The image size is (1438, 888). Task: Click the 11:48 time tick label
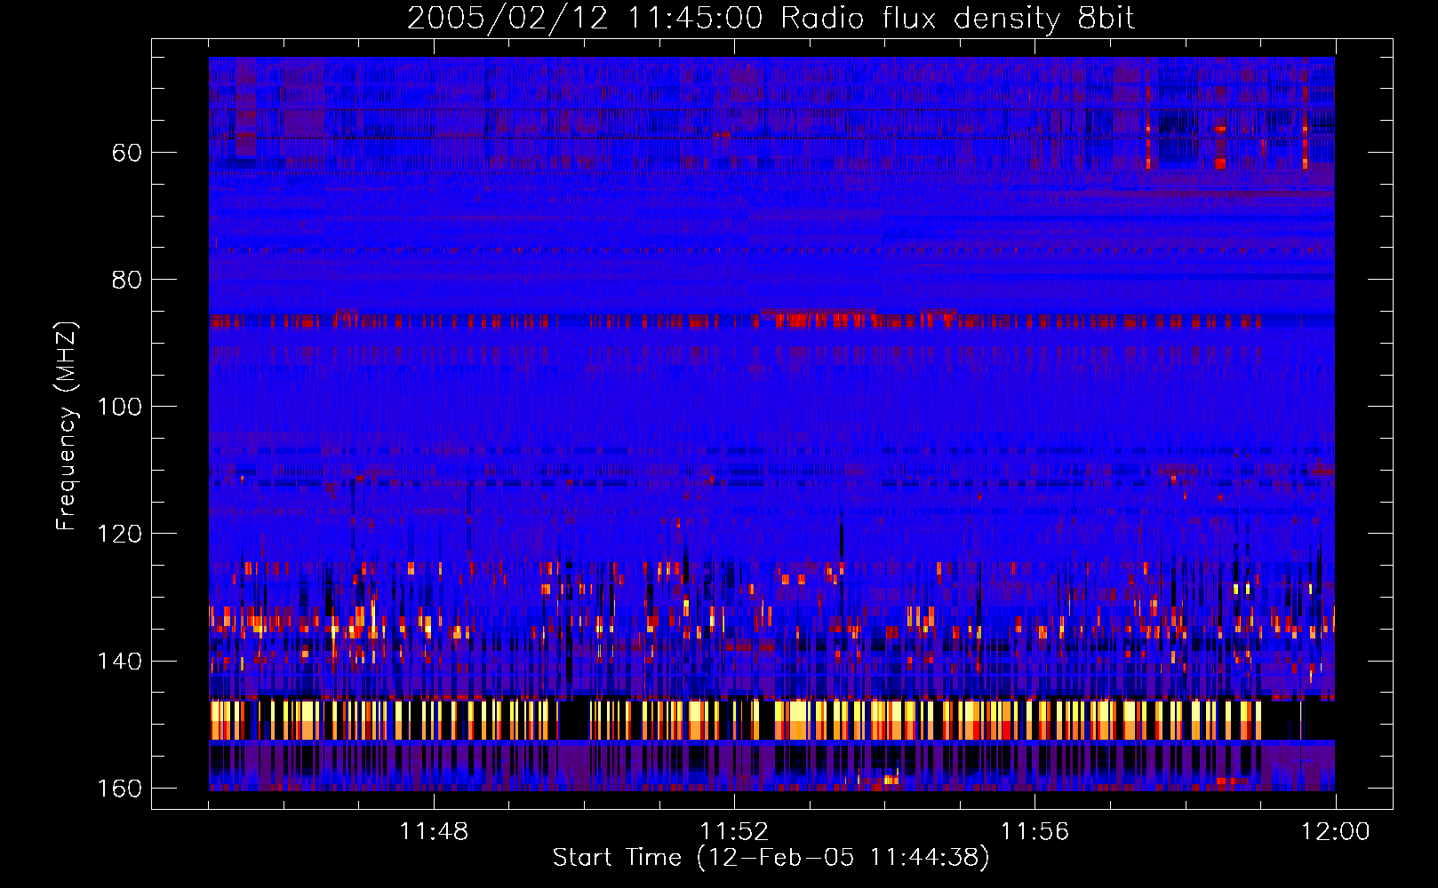click(434, 832)
